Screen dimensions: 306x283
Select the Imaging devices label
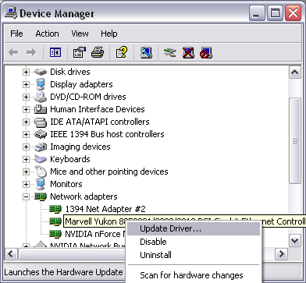tap(80, 147)
